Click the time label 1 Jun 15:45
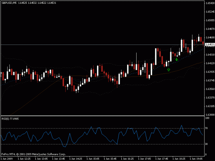The width and height of the screenshot is (215, 161). click(x=110, y=159)
